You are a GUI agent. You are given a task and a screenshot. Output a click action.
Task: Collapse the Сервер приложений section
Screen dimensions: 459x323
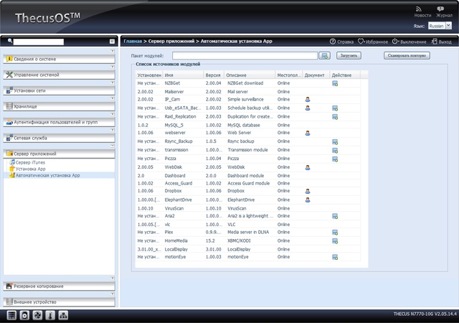[59, 154]
